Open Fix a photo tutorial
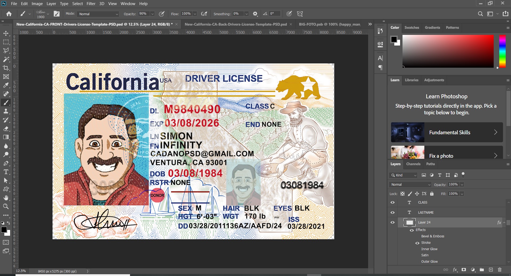Image resolution: width=511 pixels, height=276 pixels. (447, 152)
